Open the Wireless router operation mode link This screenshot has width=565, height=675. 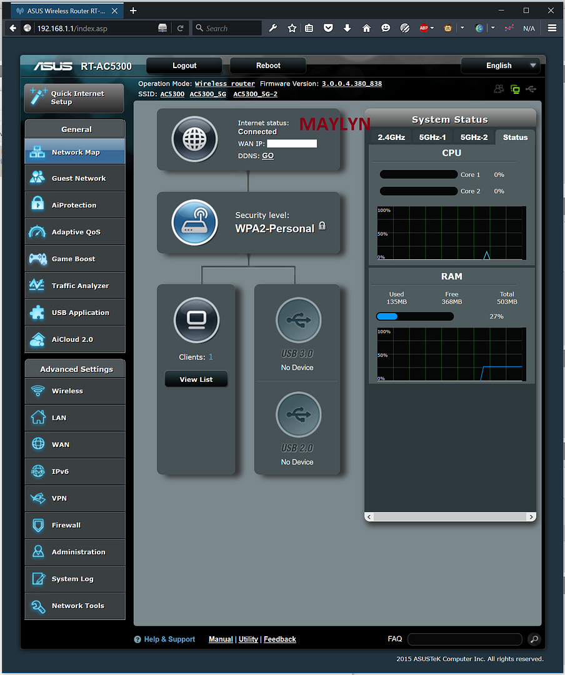225,84
